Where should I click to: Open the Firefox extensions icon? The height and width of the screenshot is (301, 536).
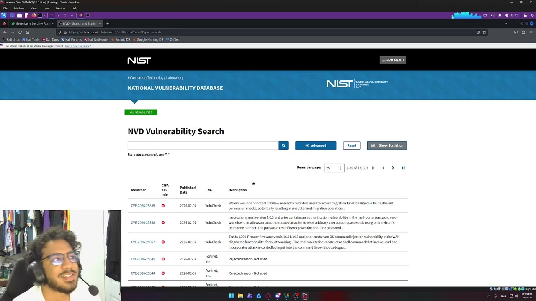523,32
